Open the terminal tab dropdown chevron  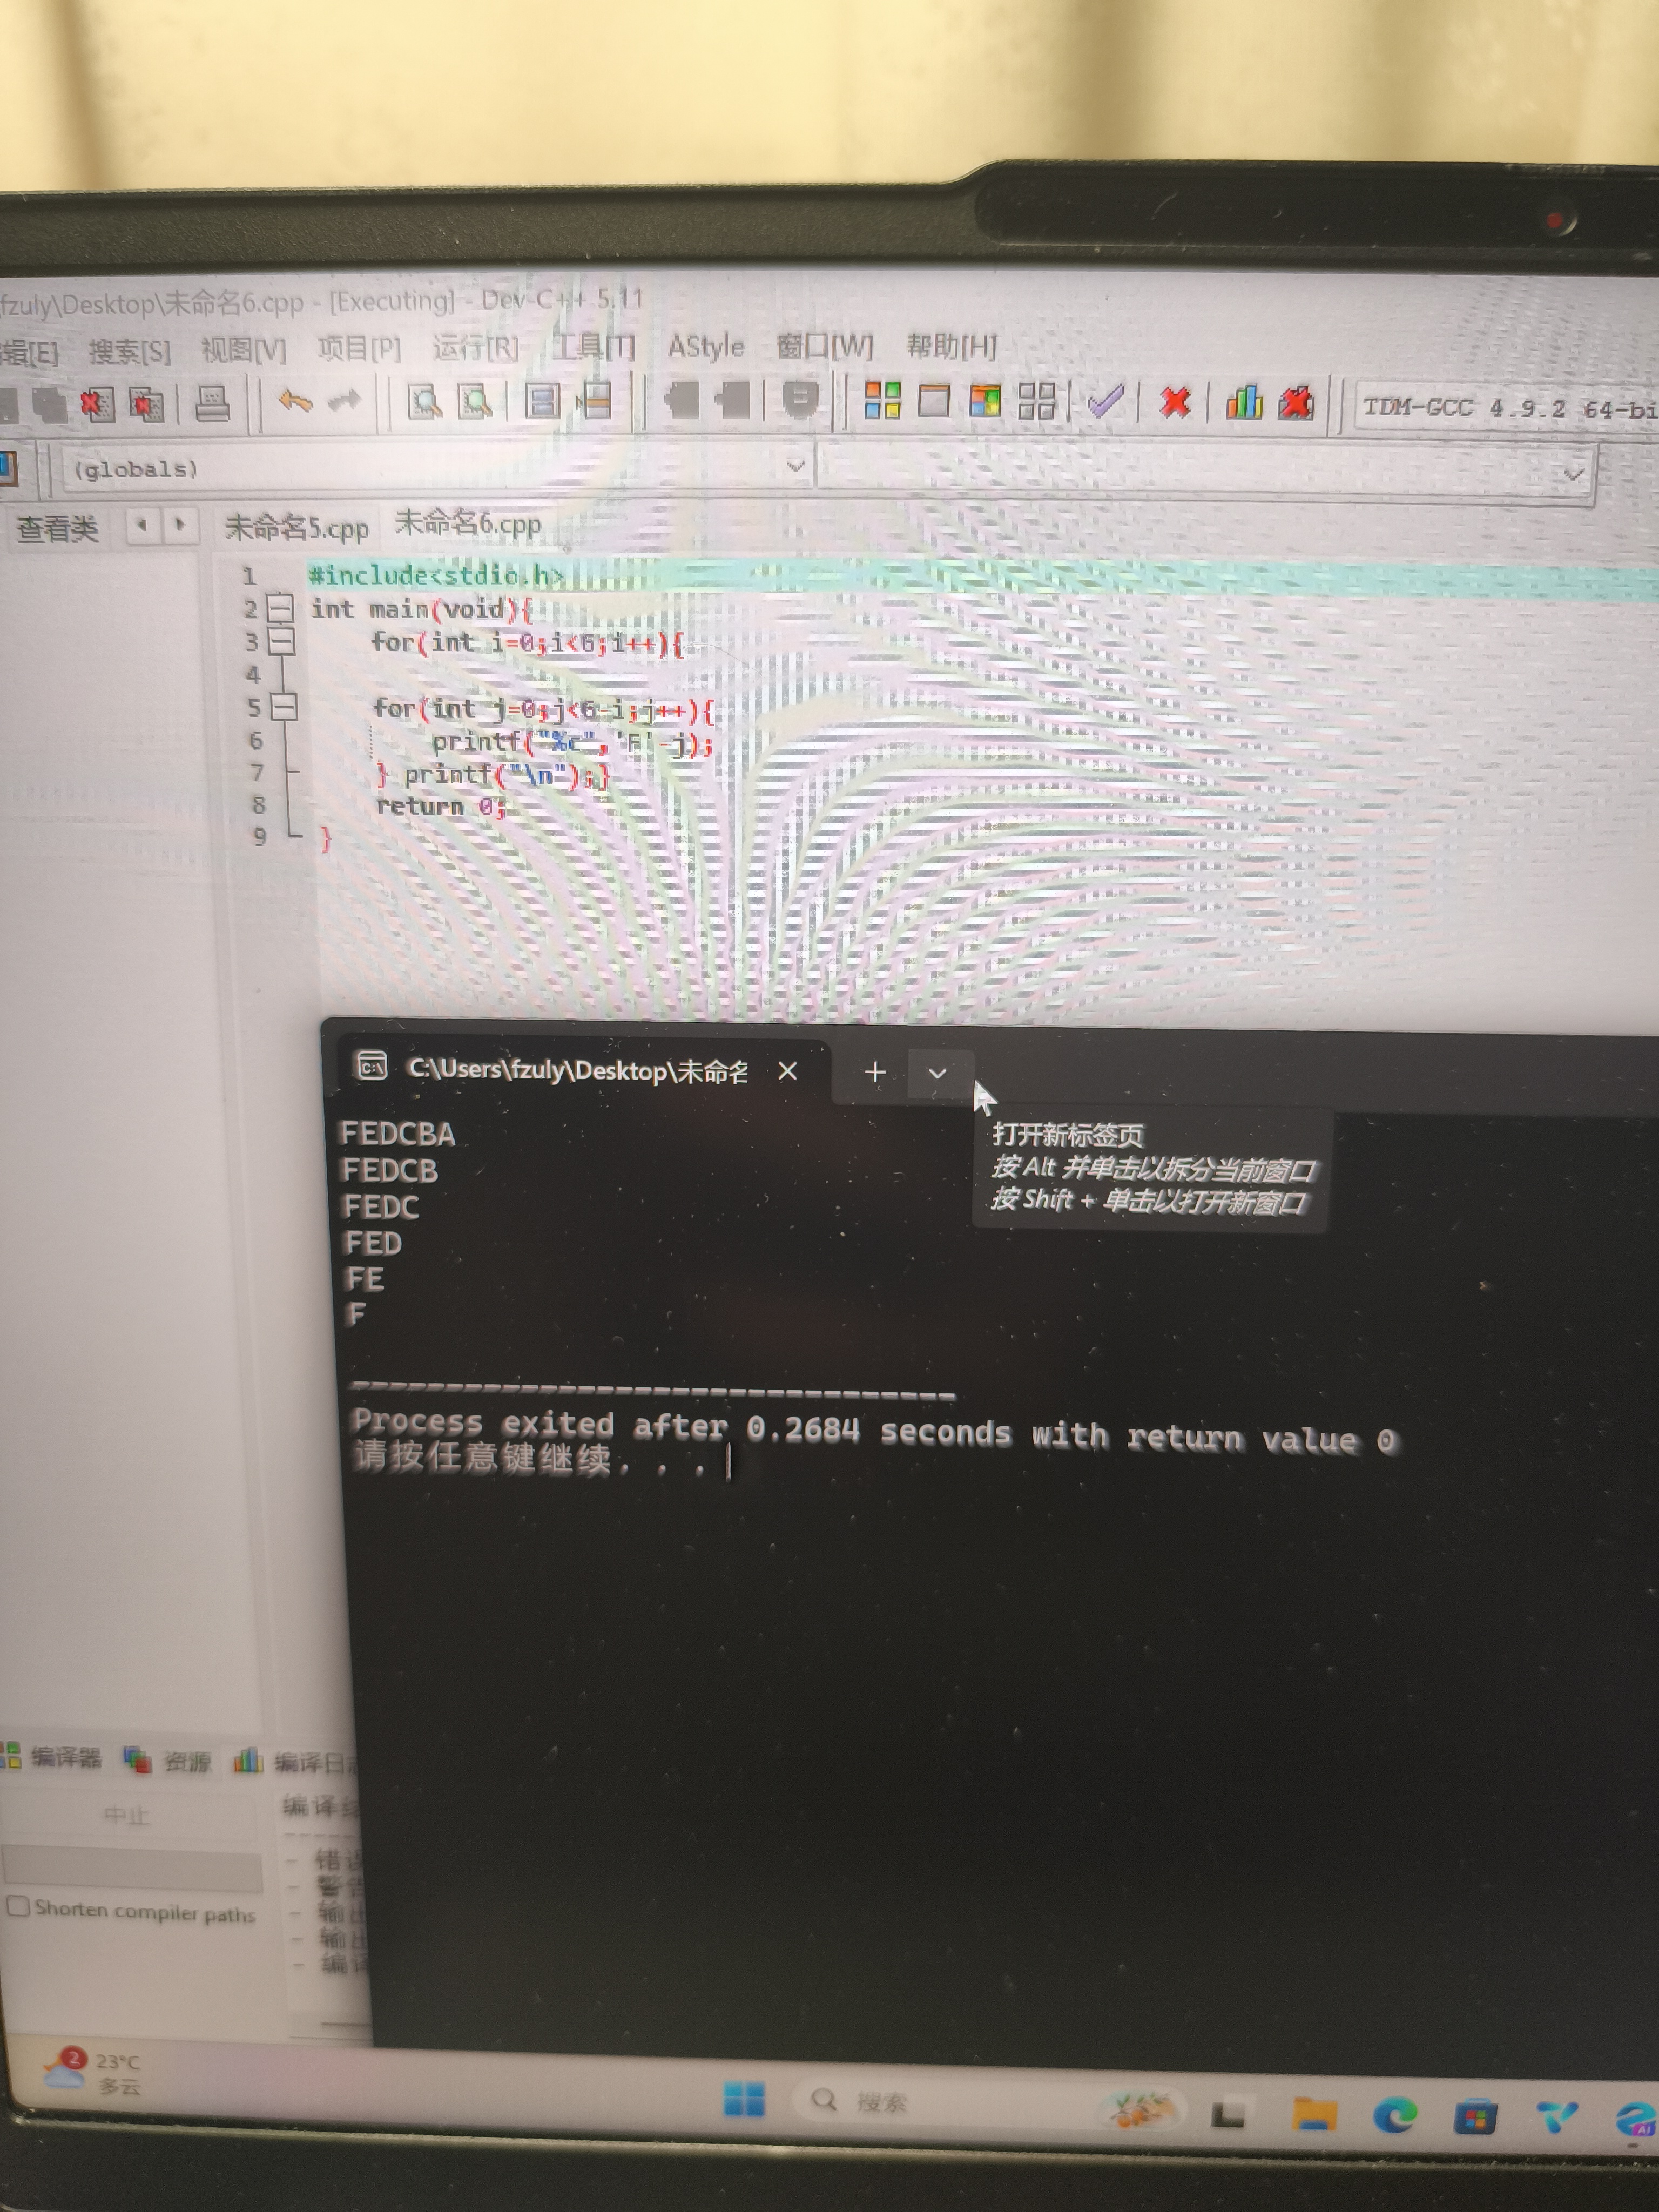coord(937,1073)
